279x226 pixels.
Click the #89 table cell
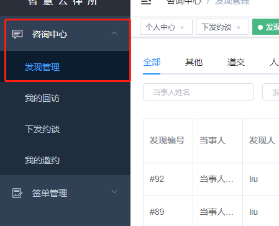click(168, 212)
